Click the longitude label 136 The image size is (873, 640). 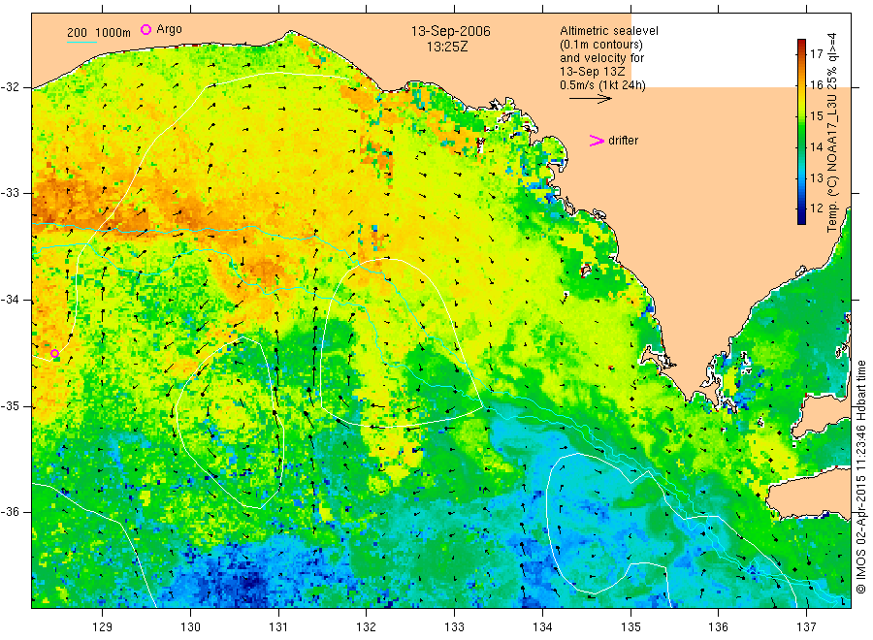[718, 627]
